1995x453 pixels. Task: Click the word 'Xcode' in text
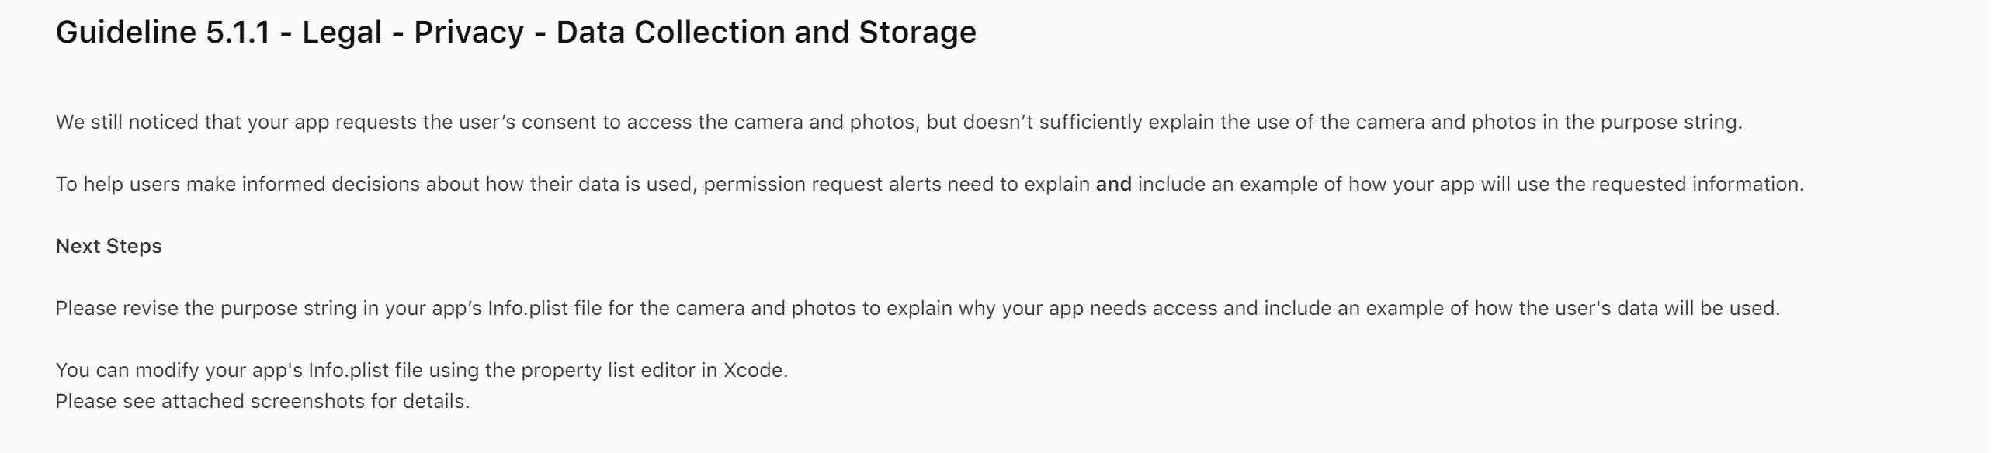pyautogui.click(x=753, y=370)
